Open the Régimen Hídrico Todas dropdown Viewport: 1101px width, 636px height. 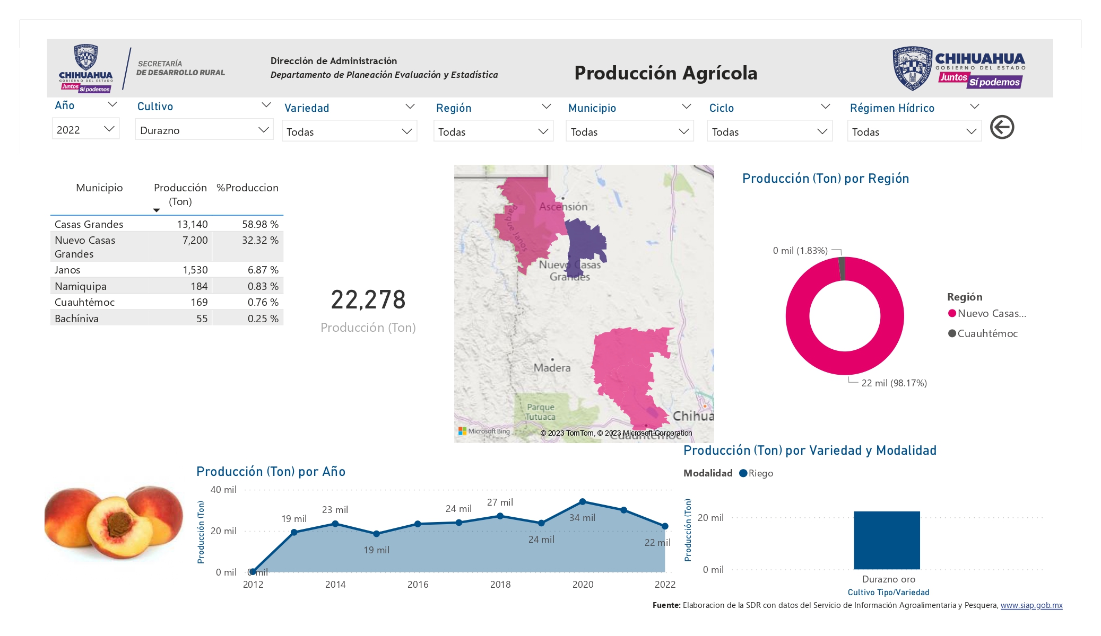point(915,131)
